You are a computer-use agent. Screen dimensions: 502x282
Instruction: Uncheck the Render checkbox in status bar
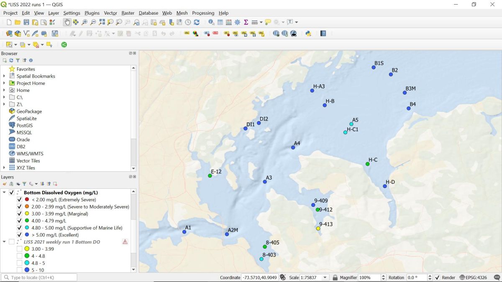coord(437,277)
